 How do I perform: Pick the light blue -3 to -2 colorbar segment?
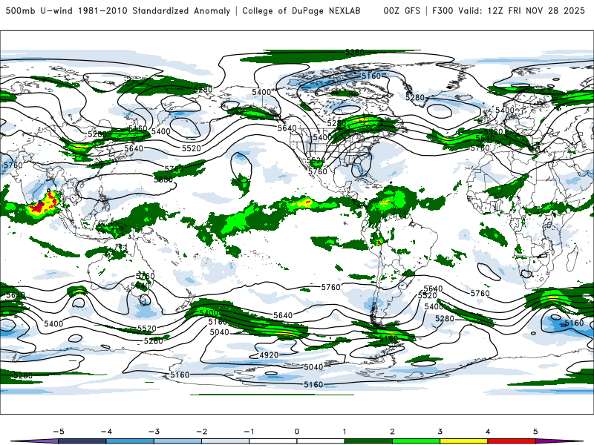tap(177, 441)
